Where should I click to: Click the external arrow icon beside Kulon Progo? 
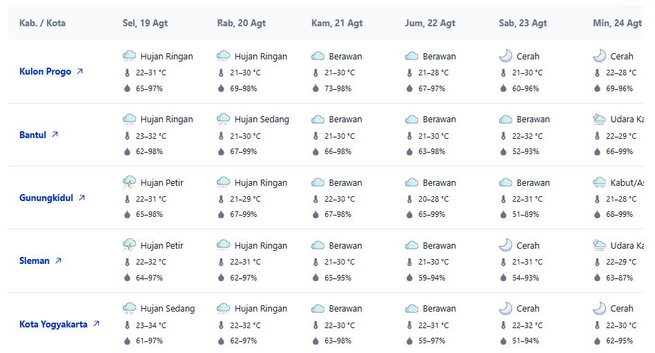tap(80, 72)
